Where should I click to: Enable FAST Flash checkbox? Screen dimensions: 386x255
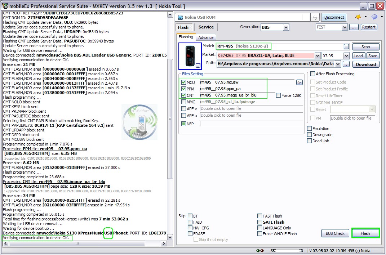tap(259, 216)
